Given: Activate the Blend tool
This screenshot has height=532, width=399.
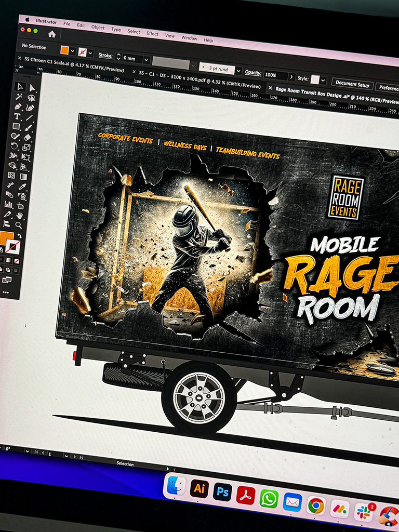Looking at the screenshot, I should (9, 194).
